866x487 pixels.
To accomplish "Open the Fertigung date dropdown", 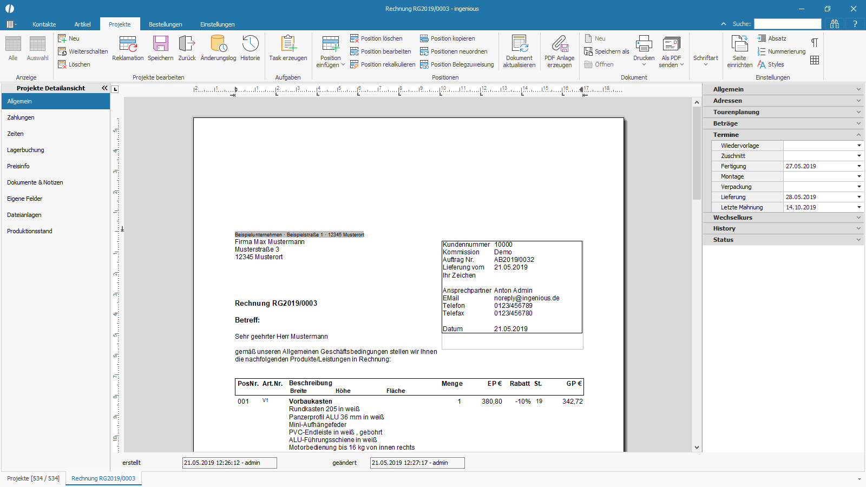I will tap(859, 166).
